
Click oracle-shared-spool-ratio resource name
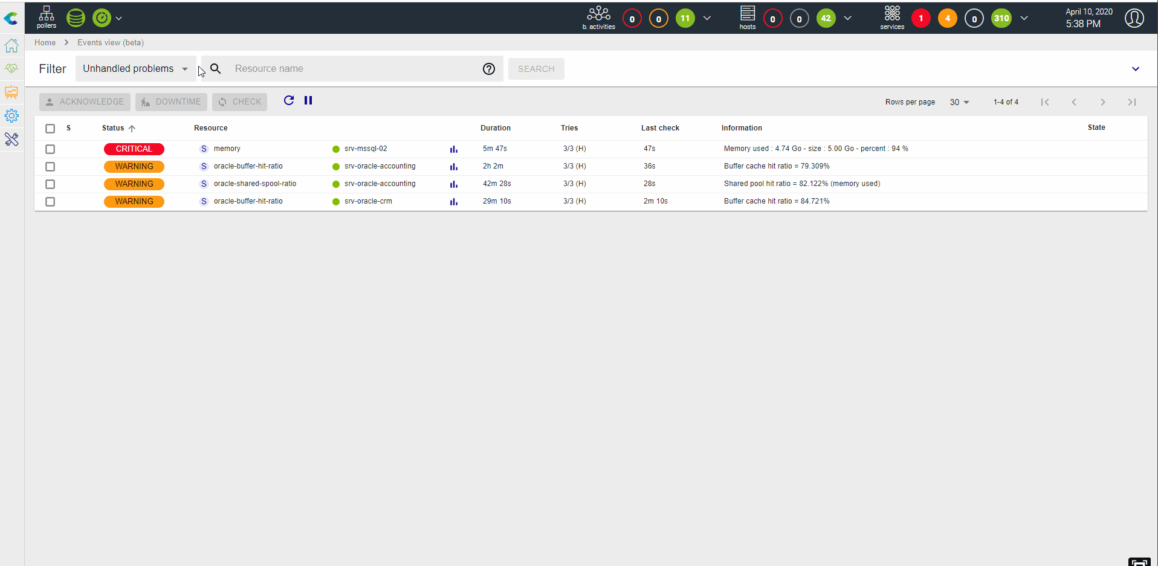[255, 184]
